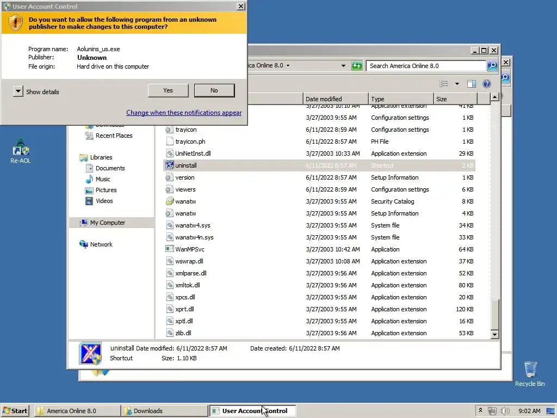Switch to Downloads taskbar button
557x418 pixels.
(x=164, y=411)
